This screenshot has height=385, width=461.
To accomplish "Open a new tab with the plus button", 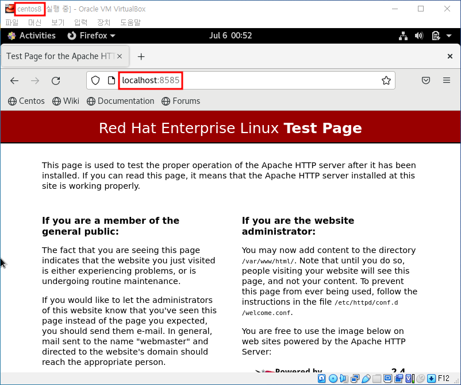I will (x=141, y=56).
